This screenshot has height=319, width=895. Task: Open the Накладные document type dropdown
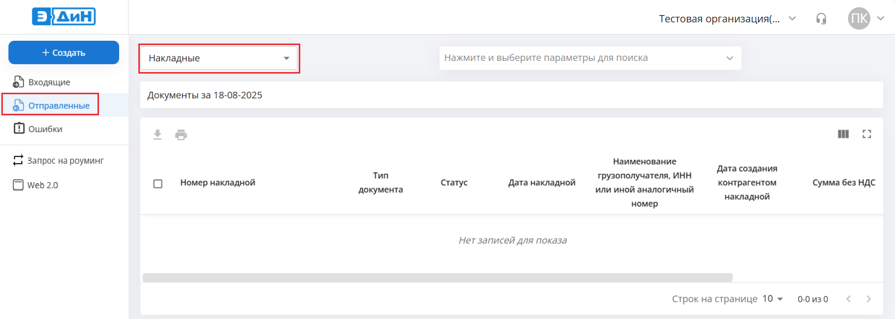[219, 58]
